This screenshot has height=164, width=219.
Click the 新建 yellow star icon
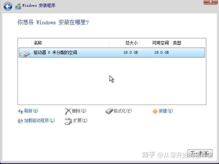click(155, 111)
